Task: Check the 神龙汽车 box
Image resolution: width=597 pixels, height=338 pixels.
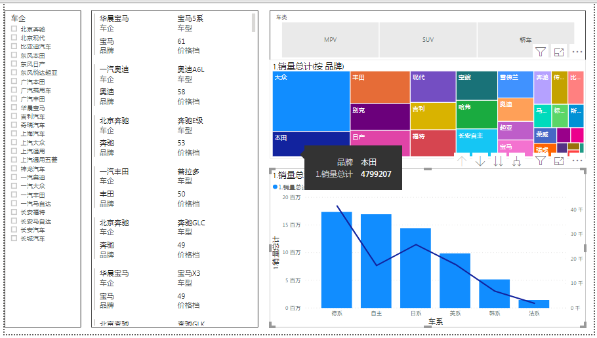Action: click(x=14, y=168)
